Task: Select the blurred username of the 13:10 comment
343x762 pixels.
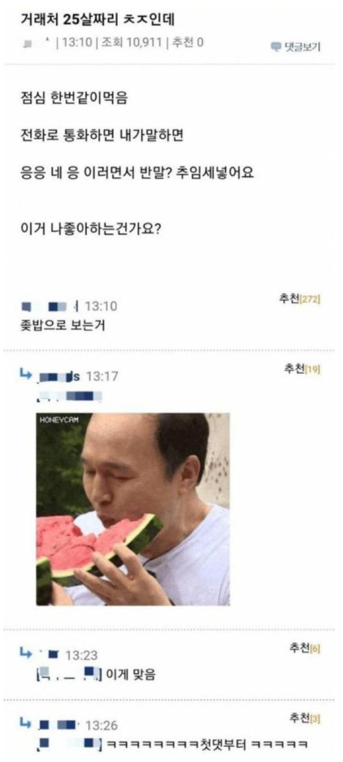Action: 50,307
